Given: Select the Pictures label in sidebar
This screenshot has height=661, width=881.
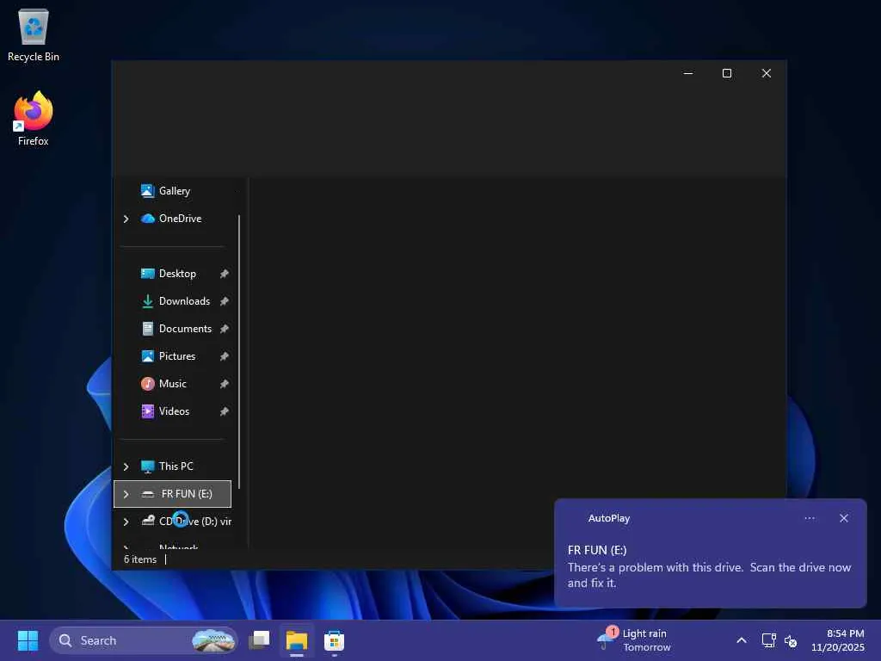Looking at the screenshot, I should [x=177, y=356].
